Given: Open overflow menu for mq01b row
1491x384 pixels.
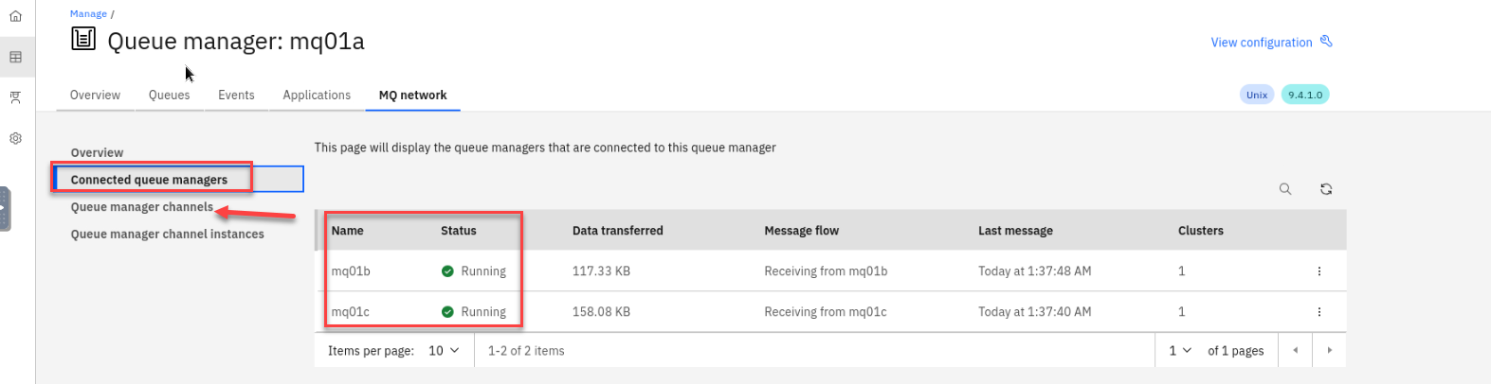Looking at the screenshot, I should [x=1318, y=271].
